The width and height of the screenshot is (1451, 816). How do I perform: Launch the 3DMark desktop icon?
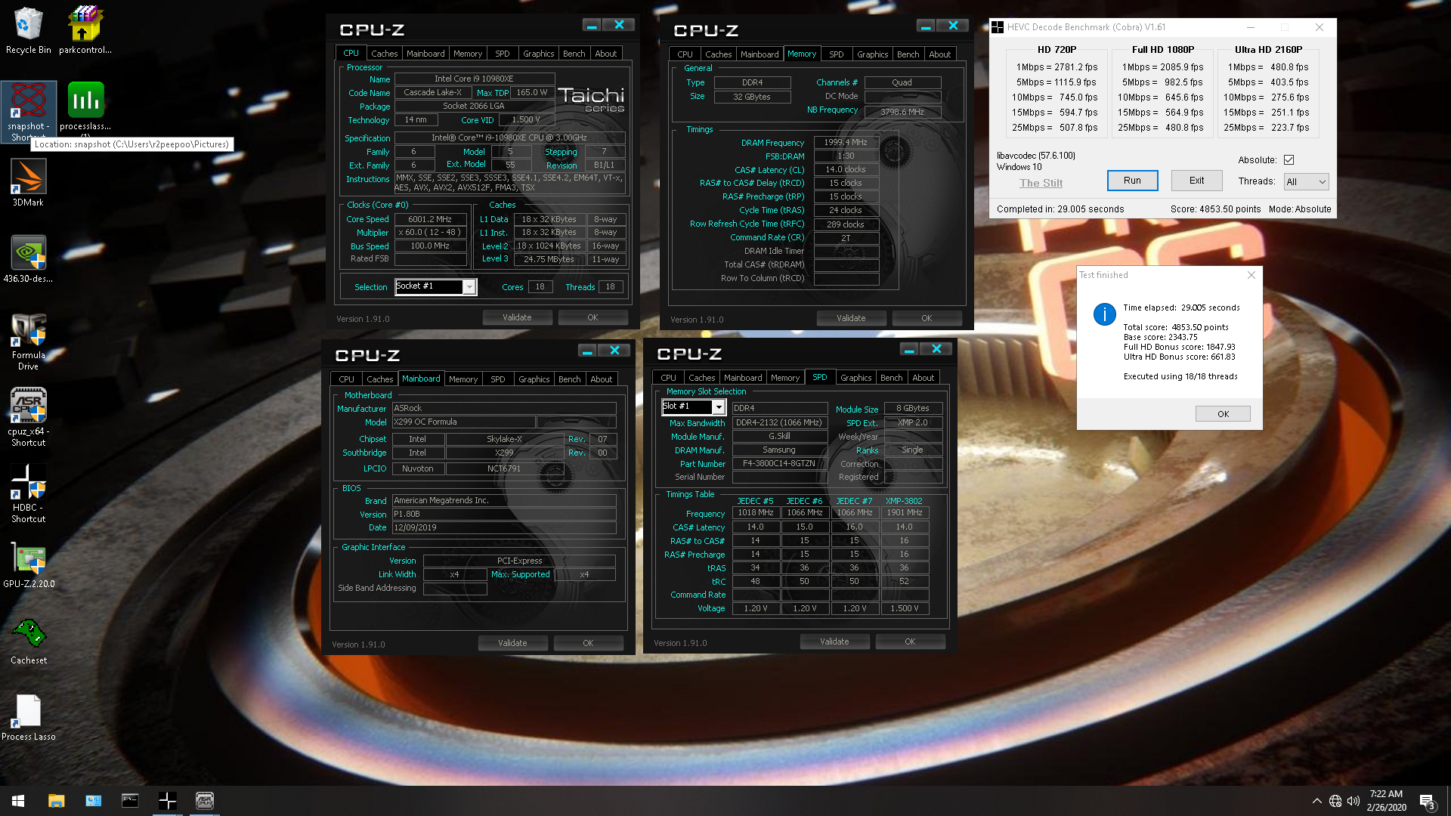tap(28, 183)
